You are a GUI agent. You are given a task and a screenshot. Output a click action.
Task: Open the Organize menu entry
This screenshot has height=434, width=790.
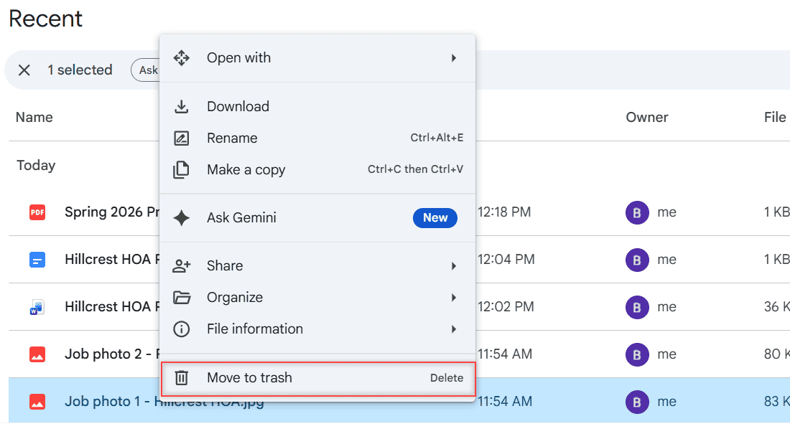click(317, 298)
